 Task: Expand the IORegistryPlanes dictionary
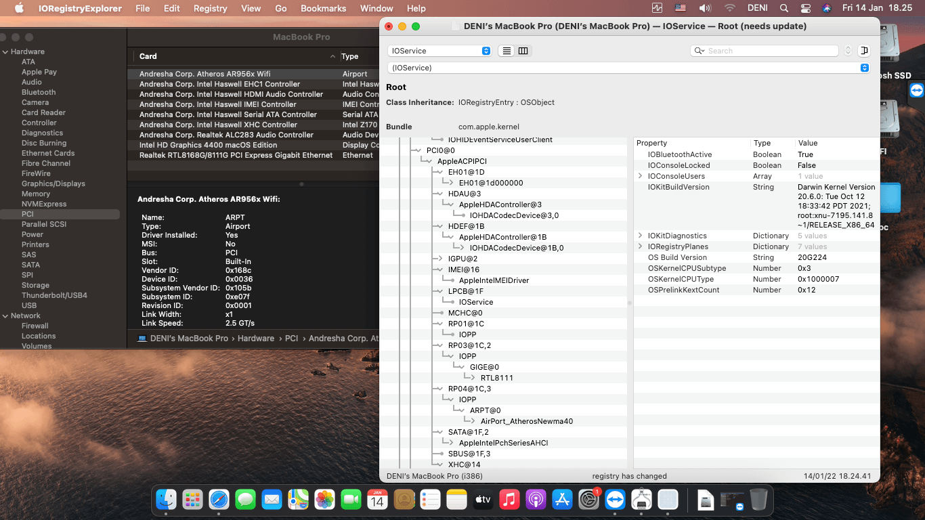[641, 246]
